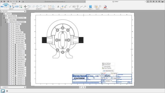Open the GEOMETRY dropdown menu
The height and width of the screenshot is (93, 165).
[39, 9]
